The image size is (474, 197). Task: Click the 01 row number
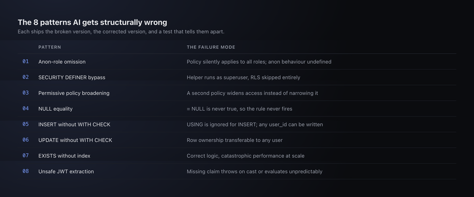click(25, 61)
